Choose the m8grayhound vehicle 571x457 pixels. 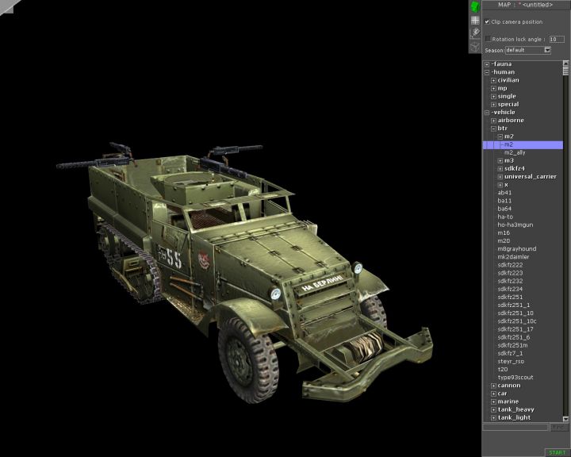tap(517, 248)
